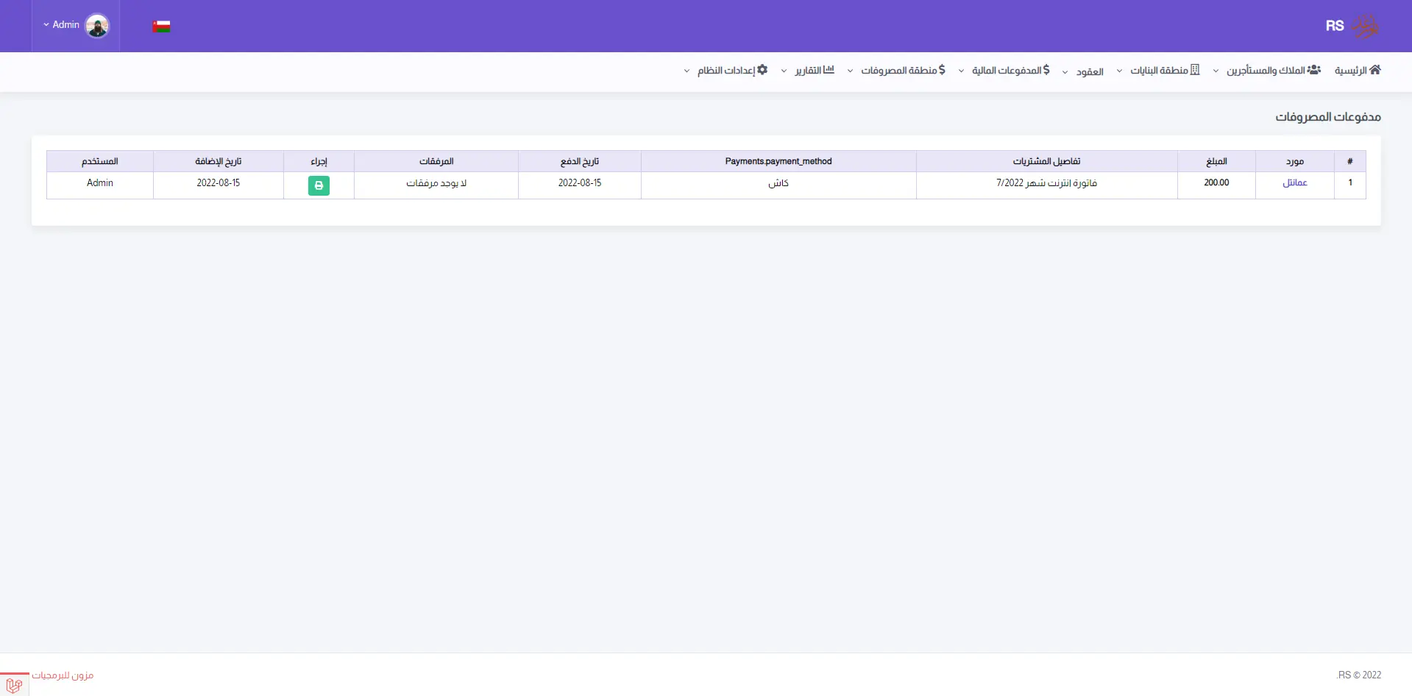Viewport: 1412px width, 696px height.
Task: Click the Admin profile avatar picture
Action: pyautogui.click(x=97, y=26)
